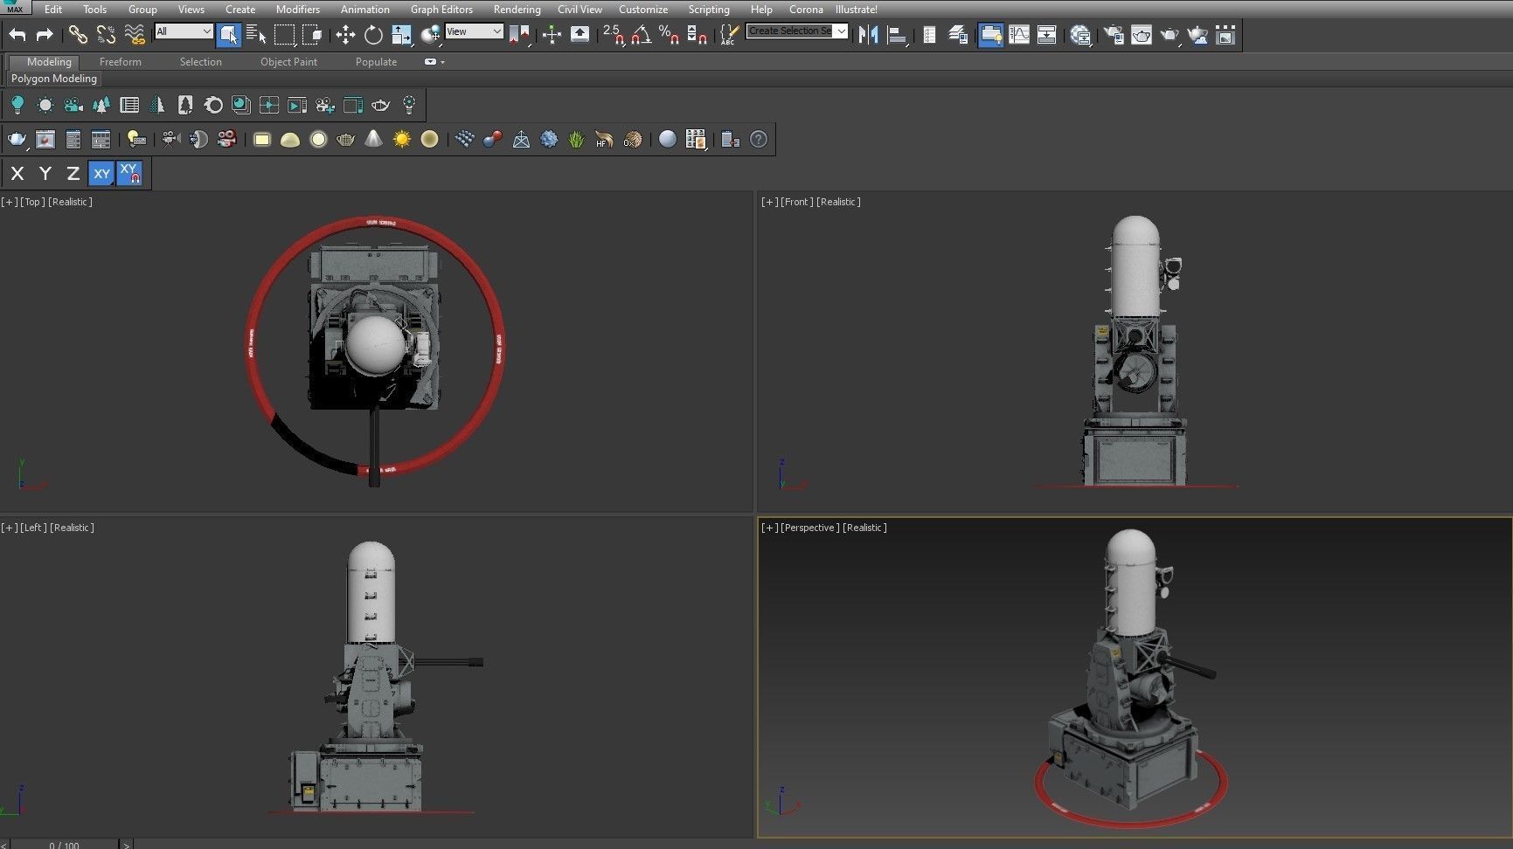Toggle the Percent Snap button
Image resolution: width=1513 pixels, height=849 pixels.
coord(669,35)
